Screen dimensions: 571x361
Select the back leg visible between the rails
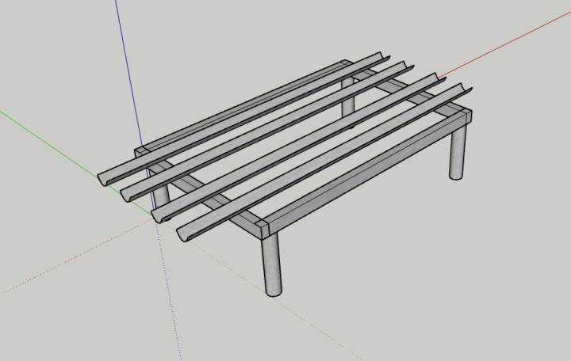(x=348, y=99)
